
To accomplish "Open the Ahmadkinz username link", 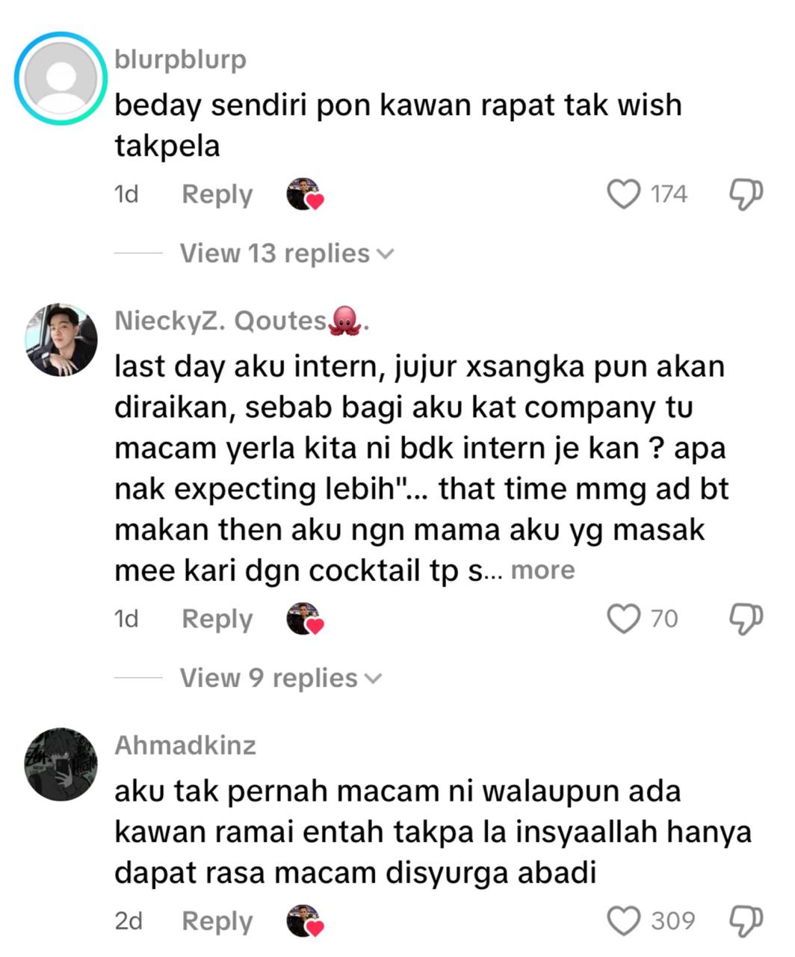I will [185, 745].
